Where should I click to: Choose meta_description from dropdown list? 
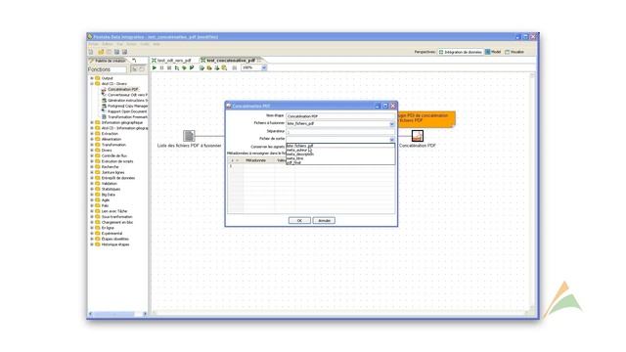[340, 154]
